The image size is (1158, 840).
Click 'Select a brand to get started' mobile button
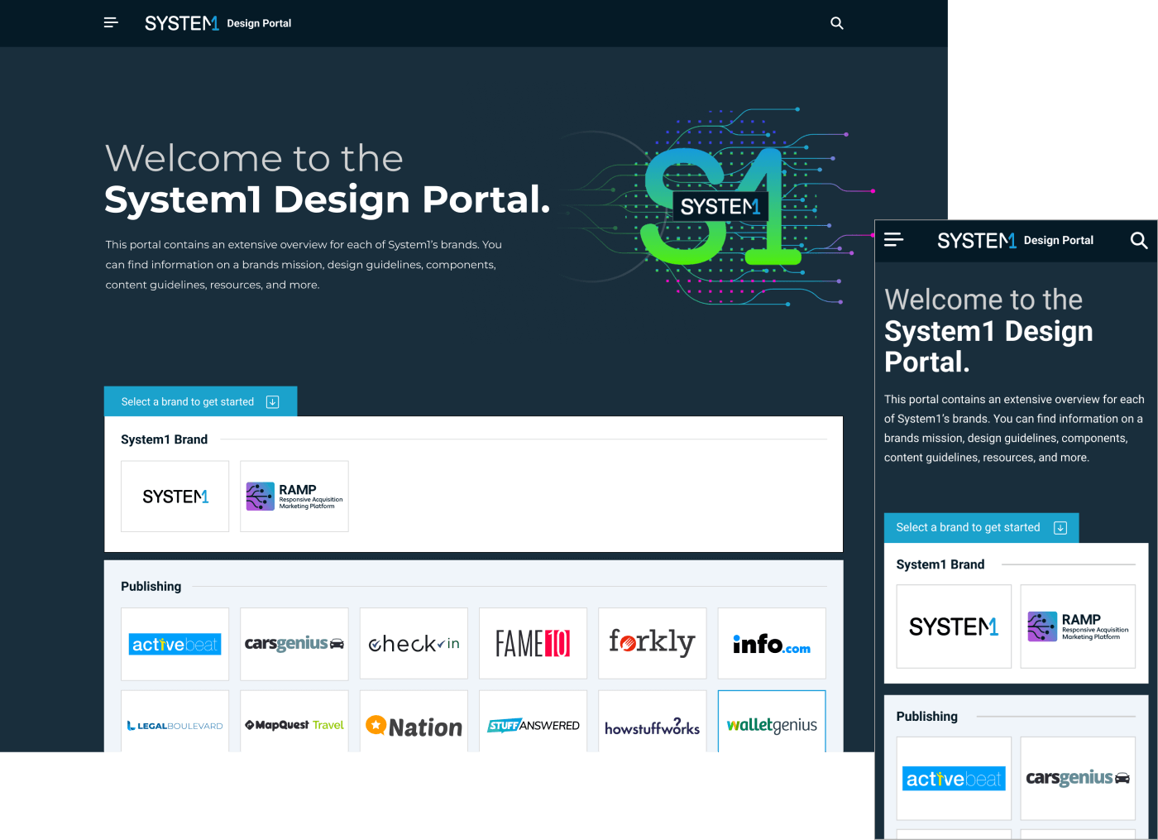click(x=982, y=528)
